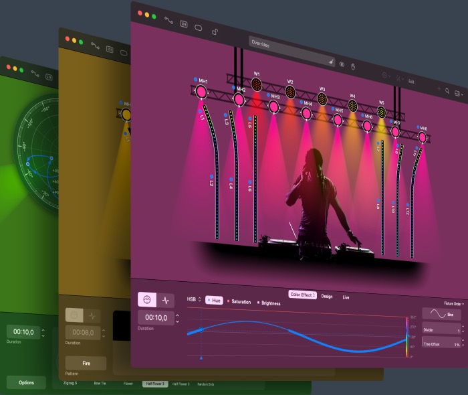Open the layout panel dropdown at toolbar end
Image resolution: width=468 pixels, height=395 pixels.
click(459, 94)
